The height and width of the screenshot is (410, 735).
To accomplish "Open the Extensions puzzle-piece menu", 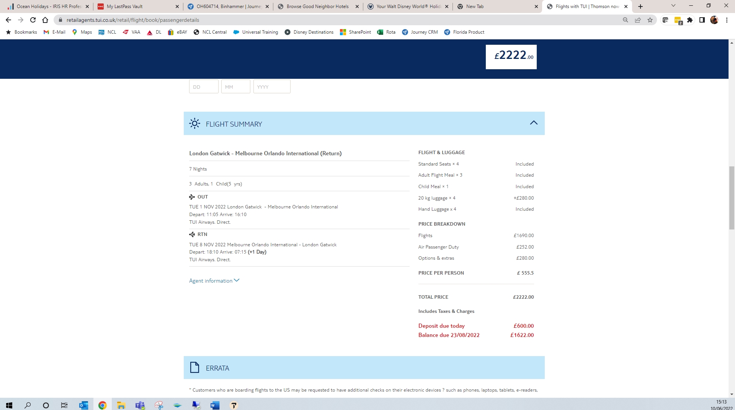I will point(690,20).
